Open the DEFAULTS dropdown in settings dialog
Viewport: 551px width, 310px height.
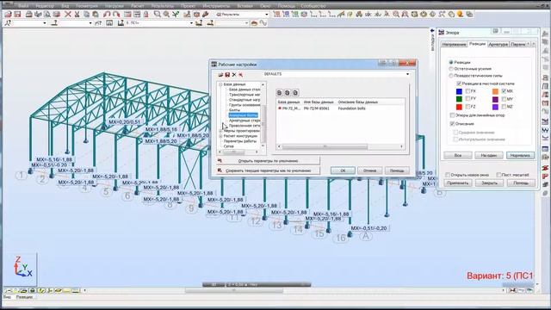point(407,74)
